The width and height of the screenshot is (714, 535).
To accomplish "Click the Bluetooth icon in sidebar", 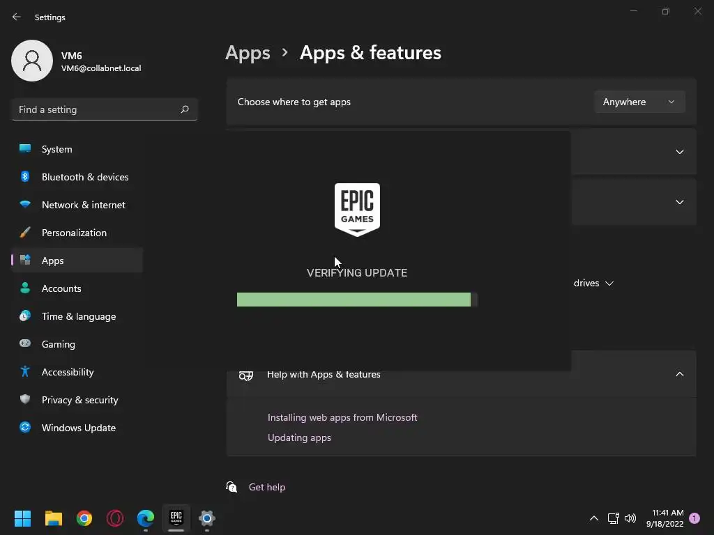I will click(25, 176).
